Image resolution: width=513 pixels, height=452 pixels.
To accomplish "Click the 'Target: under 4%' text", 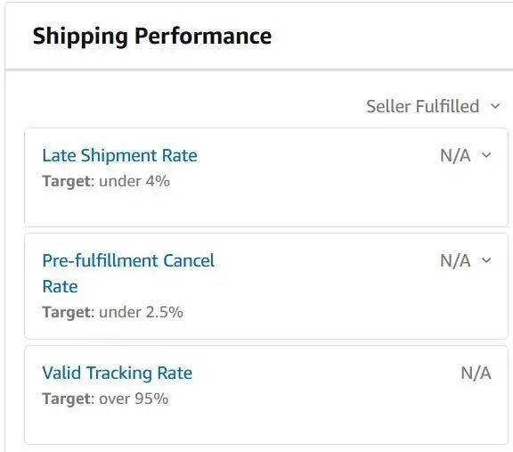I will [x=106, y=182].
